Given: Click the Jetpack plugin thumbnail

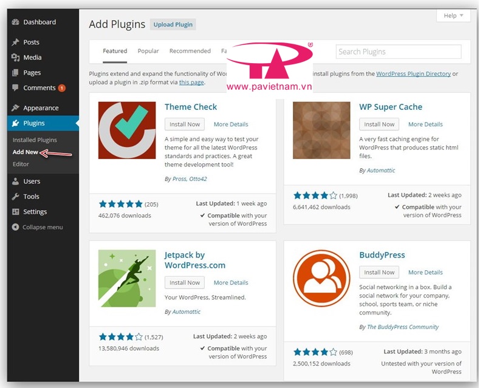Looking at the screenshot, I should 127,279.
